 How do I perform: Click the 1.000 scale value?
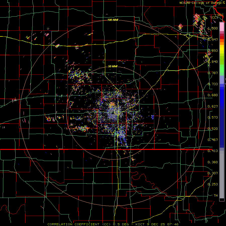pyautogui.click(x=213, y=28)
